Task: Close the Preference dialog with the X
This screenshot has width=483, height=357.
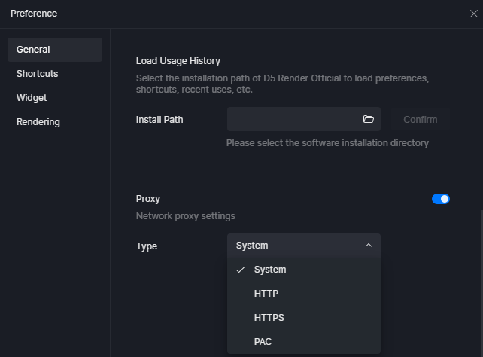Action: tap(473, 14)
